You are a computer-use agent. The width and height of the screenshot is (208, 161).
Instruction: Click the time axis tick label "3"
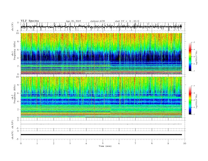tap(70, 143)
